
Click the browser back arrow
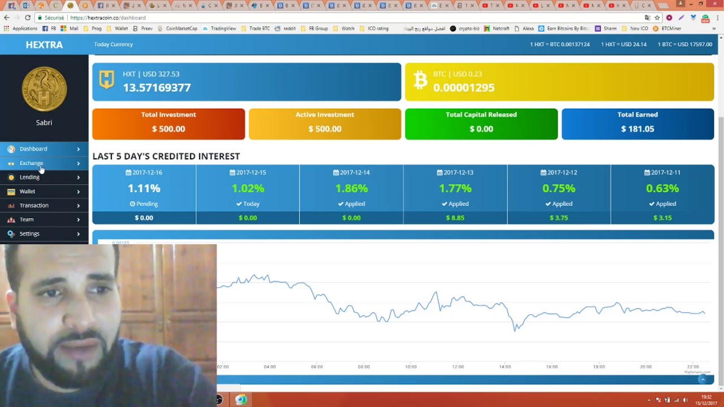[x=7, y=18]
